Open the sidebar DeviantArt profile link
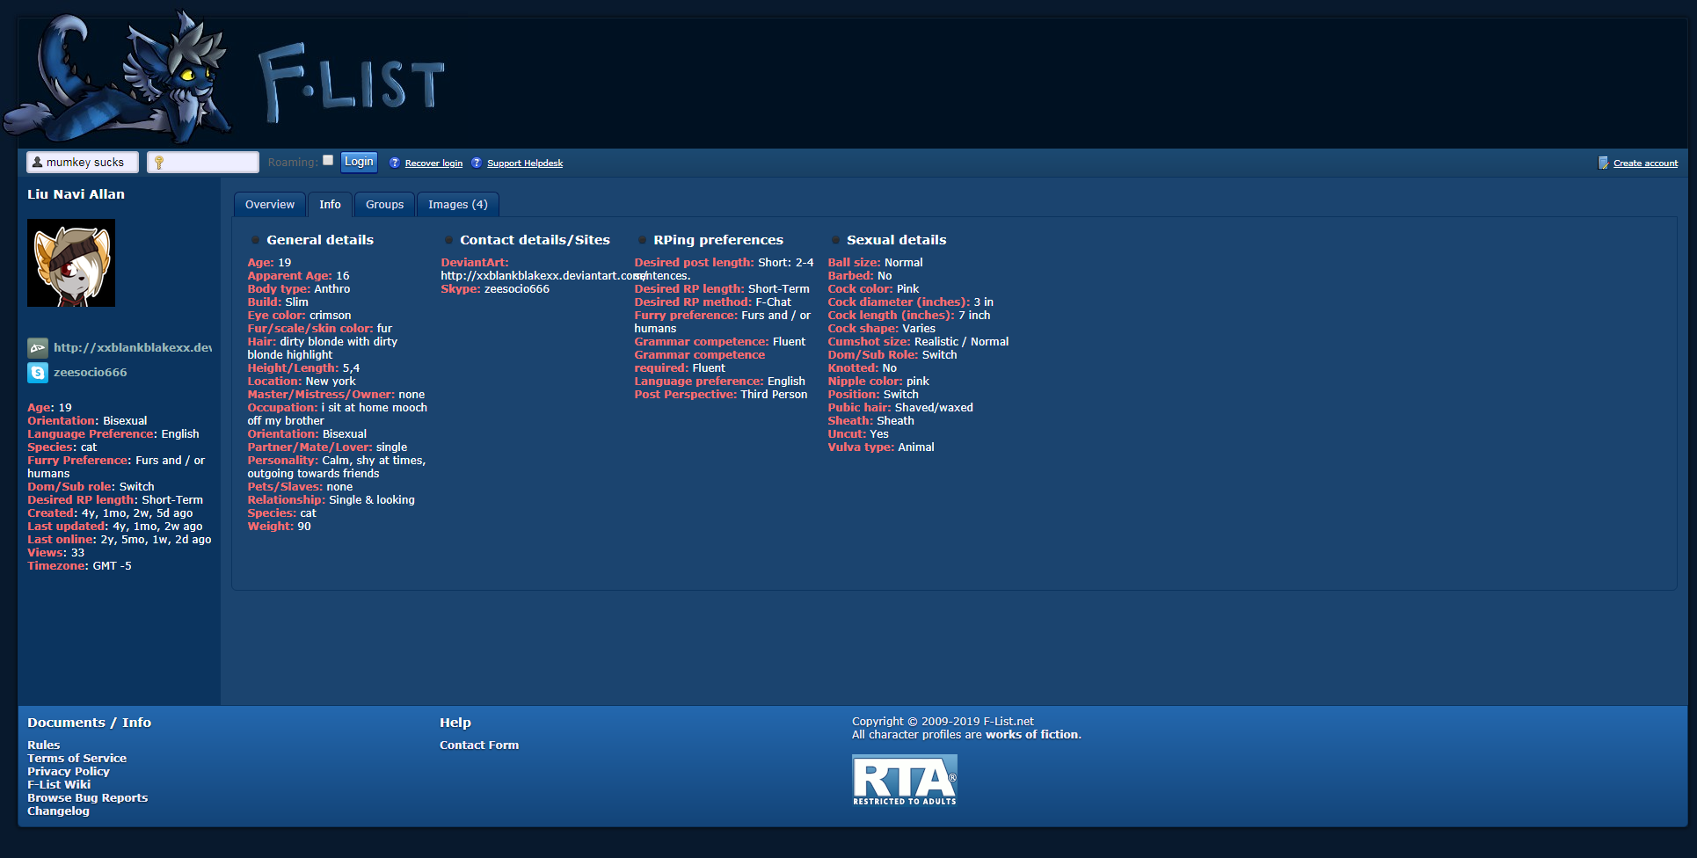This screenshot has width=1697, height=858. click(x=133, y=347)
